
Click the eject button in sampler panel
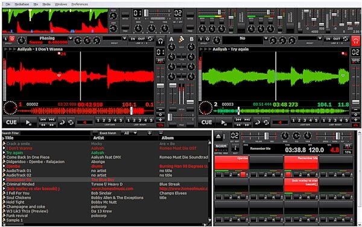[x=218, y=136]
